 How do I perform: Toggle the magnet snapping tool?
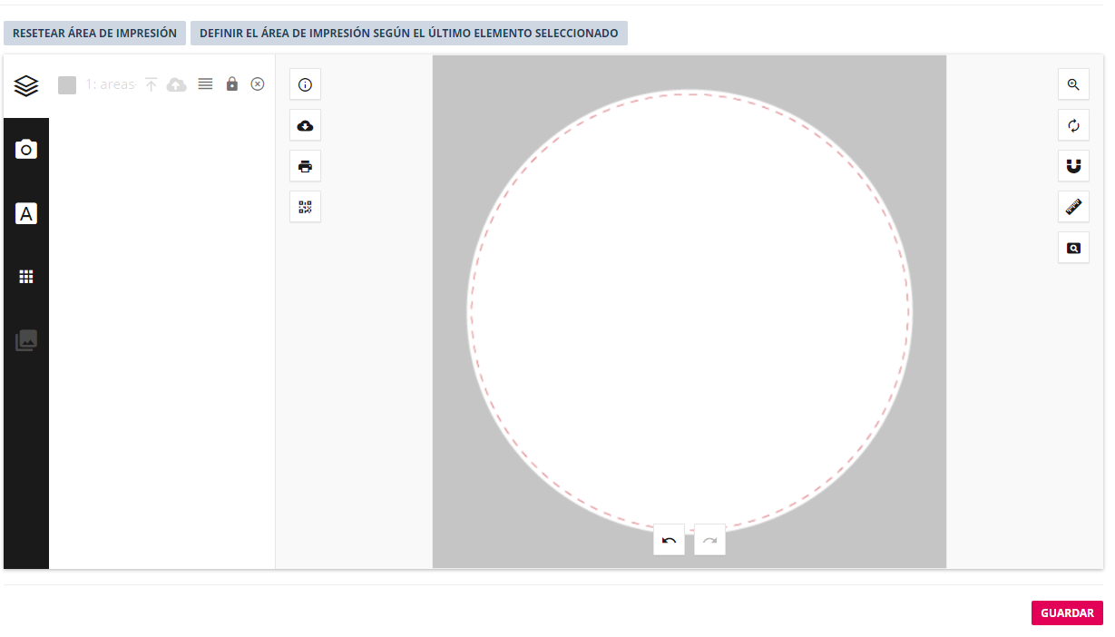[1073, 166]
